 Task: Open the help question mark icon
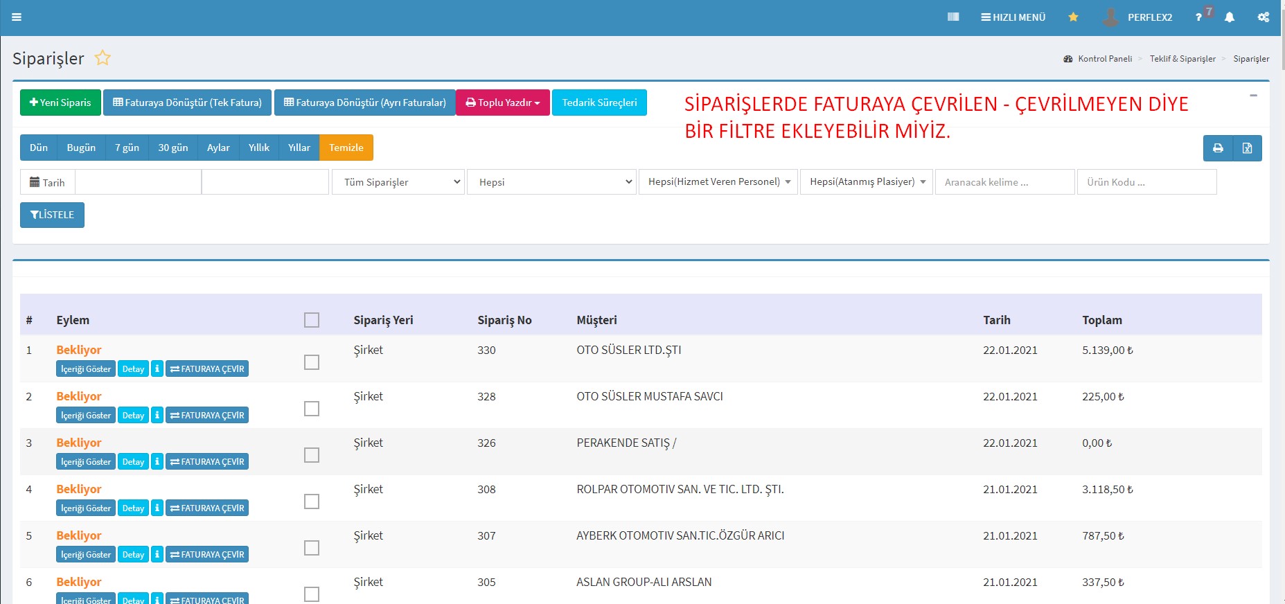(1198, 17)
